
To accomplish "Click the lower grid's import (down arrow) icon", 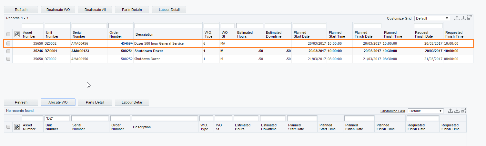I will 457,111.
